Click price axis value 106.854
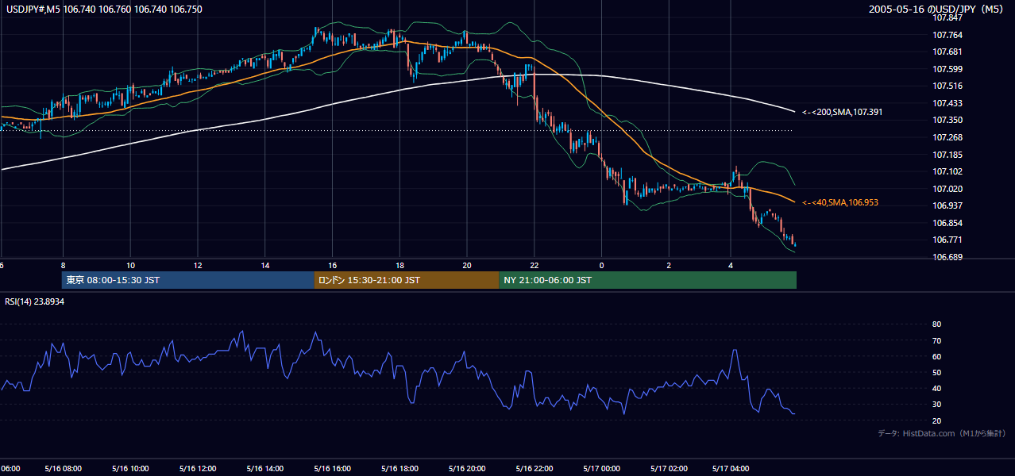Image resolution: width=1015 pixels, height=476 pixels. [x=947, y=223]
